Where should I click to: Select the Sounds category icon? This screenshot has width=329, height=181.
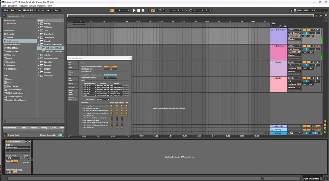click(x=5, y=34)
